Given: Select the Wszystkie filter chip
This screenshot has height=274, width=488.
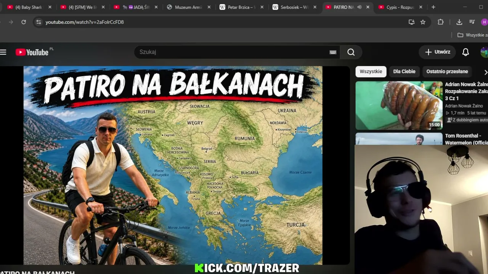Looking at the screenshot, I should point(371,72).
